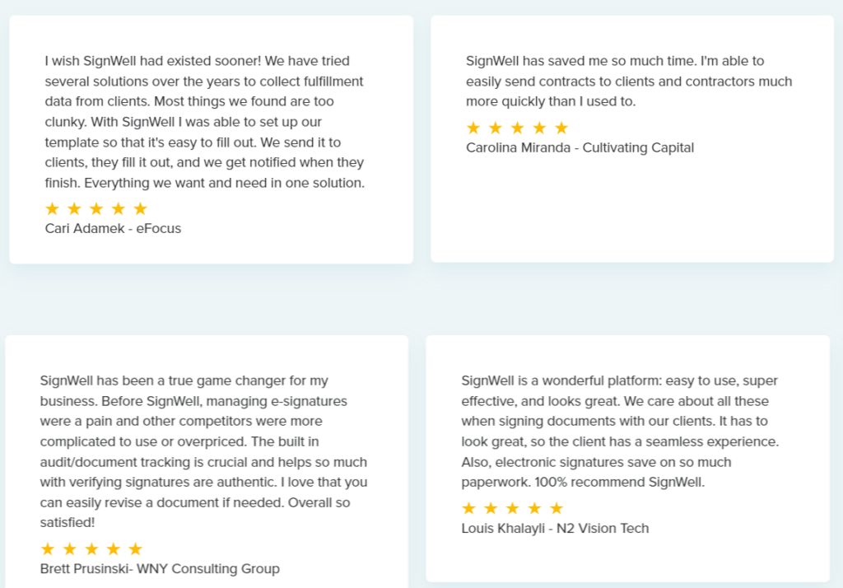
Task: Click first star in Carolina Miranda's rating
Action: pos(473,128)
